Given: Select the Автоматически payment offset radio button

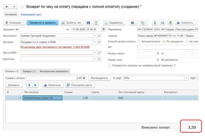Looking at the screenshot, I should 139,42.
